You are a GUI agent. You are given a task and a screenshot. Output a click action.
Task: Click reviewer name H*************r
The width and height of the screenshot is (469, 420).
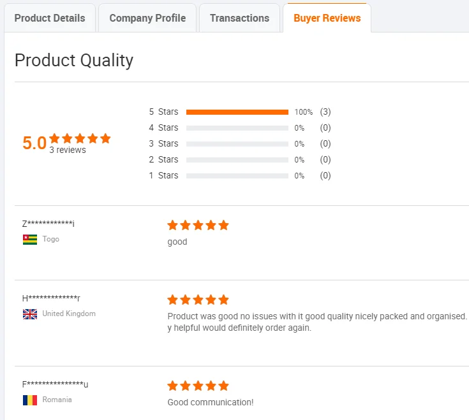pyautogui.click(x=51, y=298)
